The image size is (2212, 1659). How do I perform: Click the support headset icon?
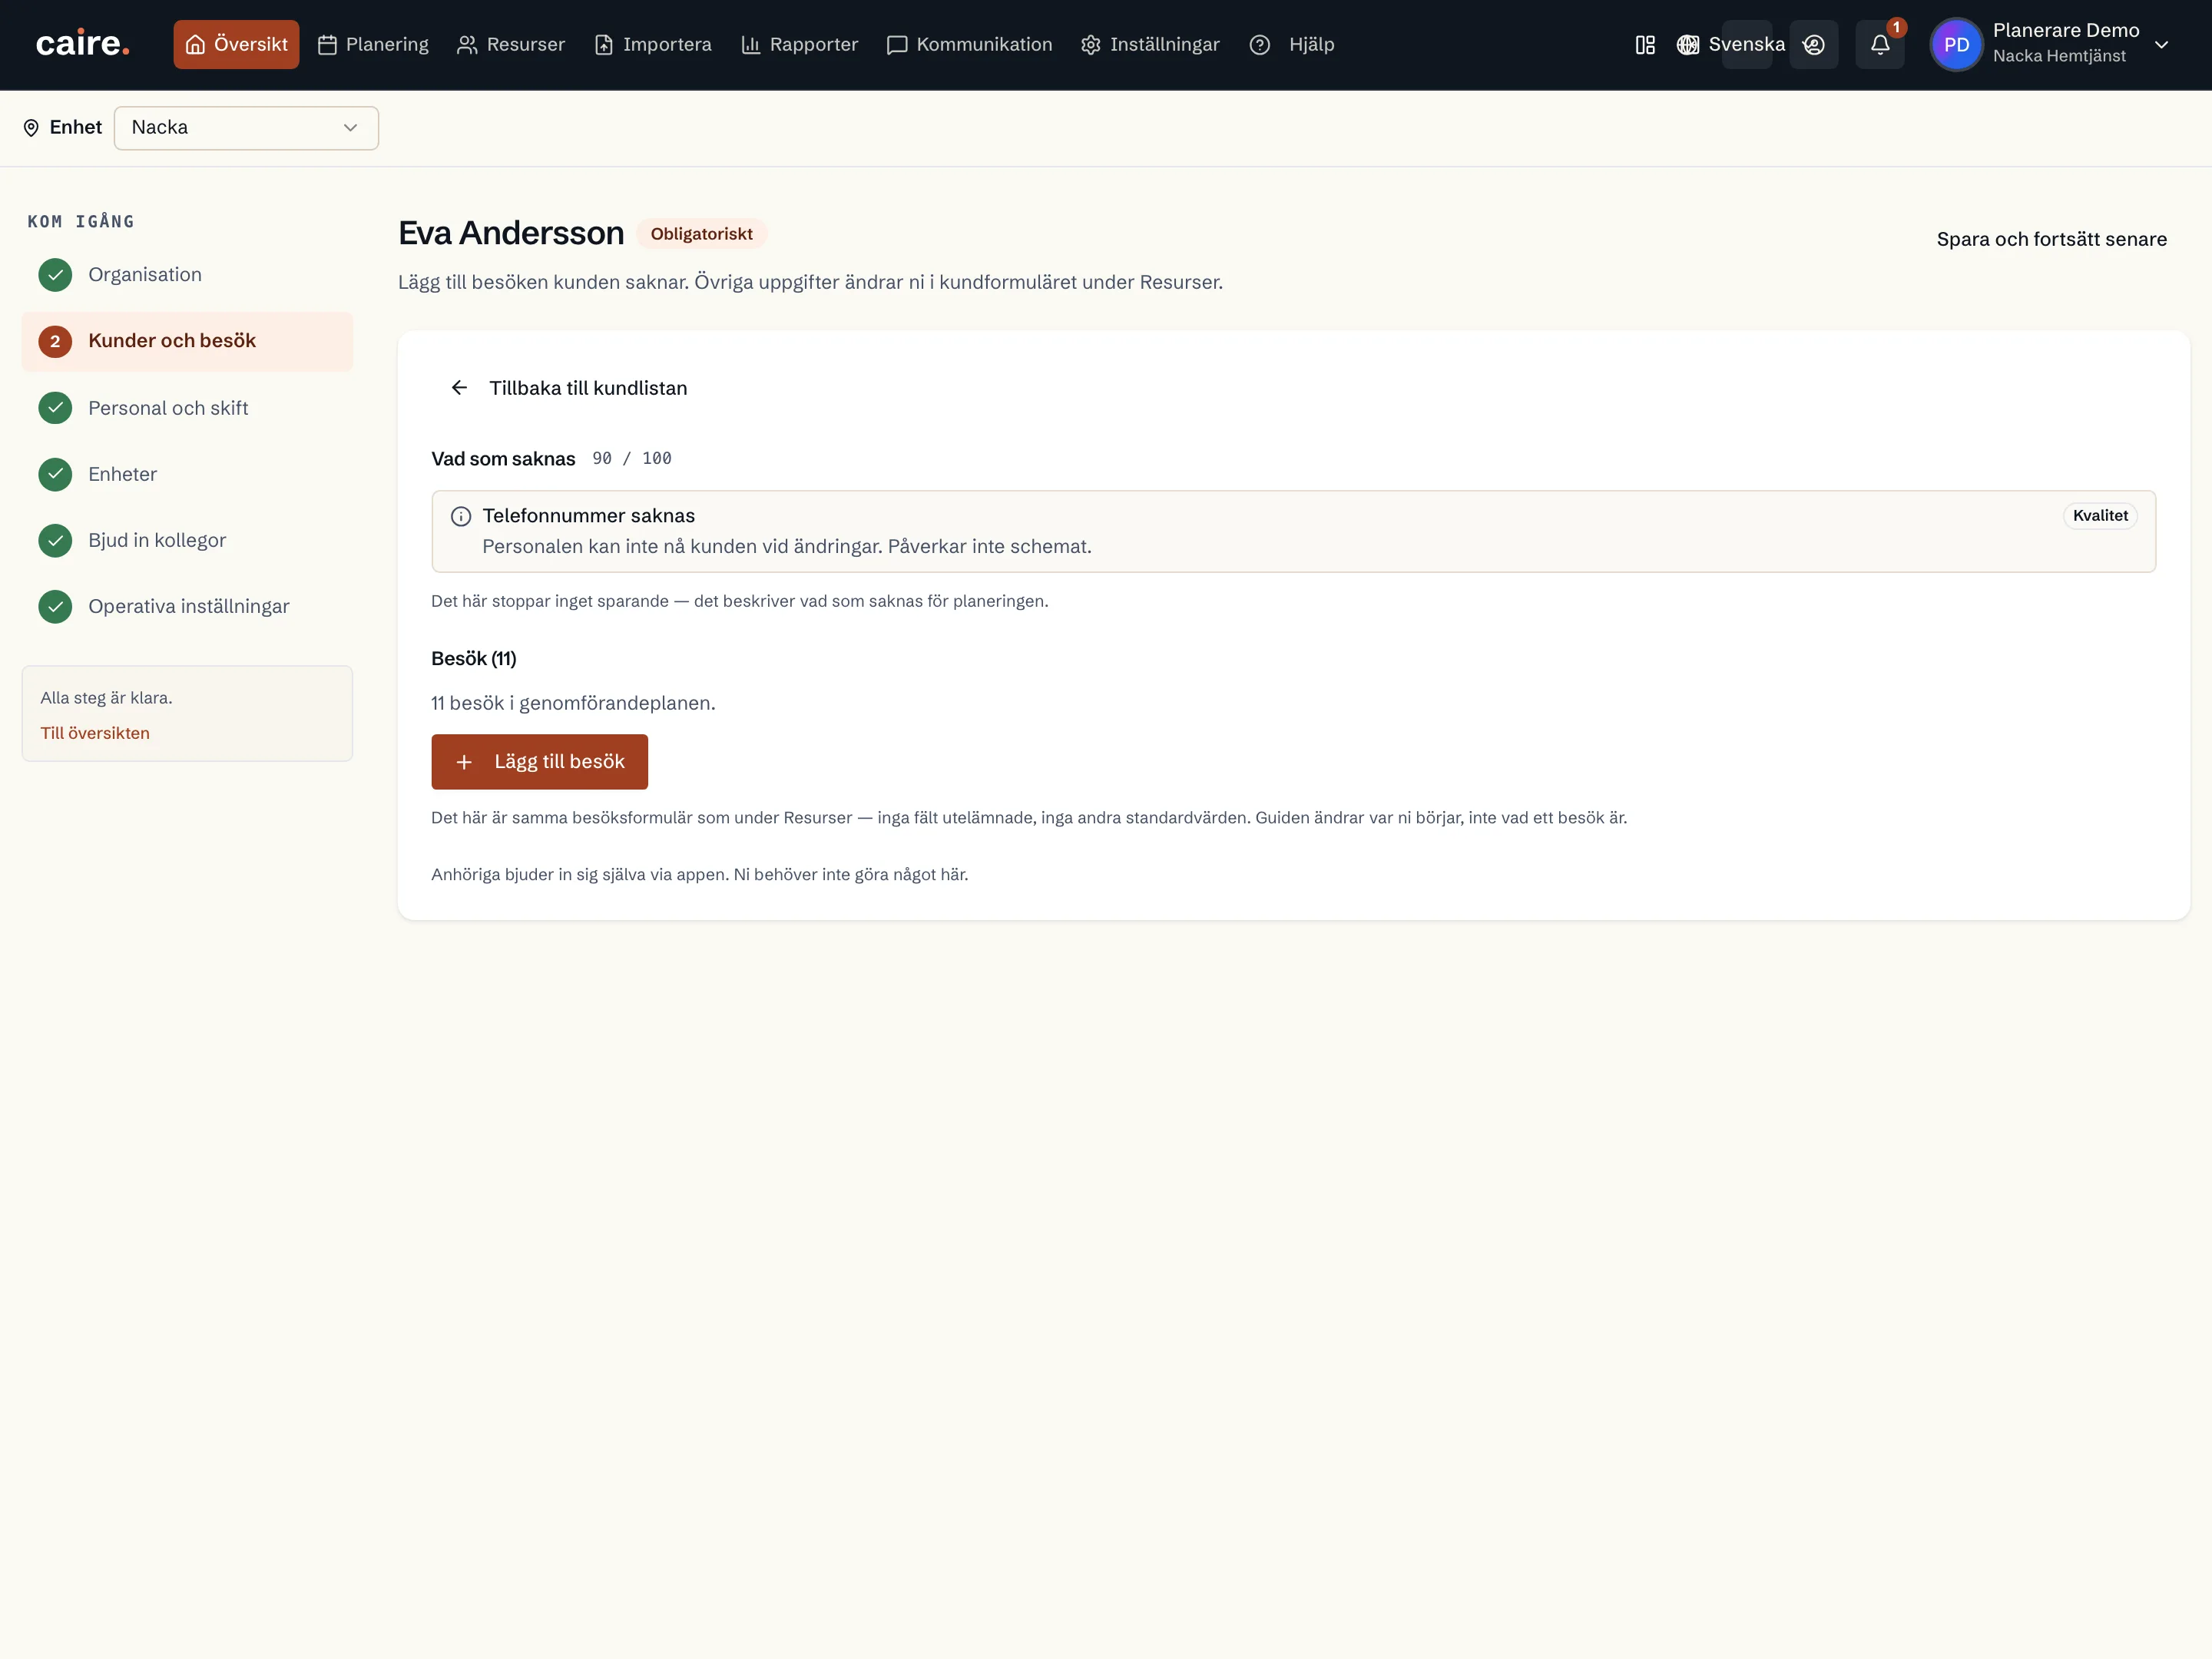(x=1813, y=45)
